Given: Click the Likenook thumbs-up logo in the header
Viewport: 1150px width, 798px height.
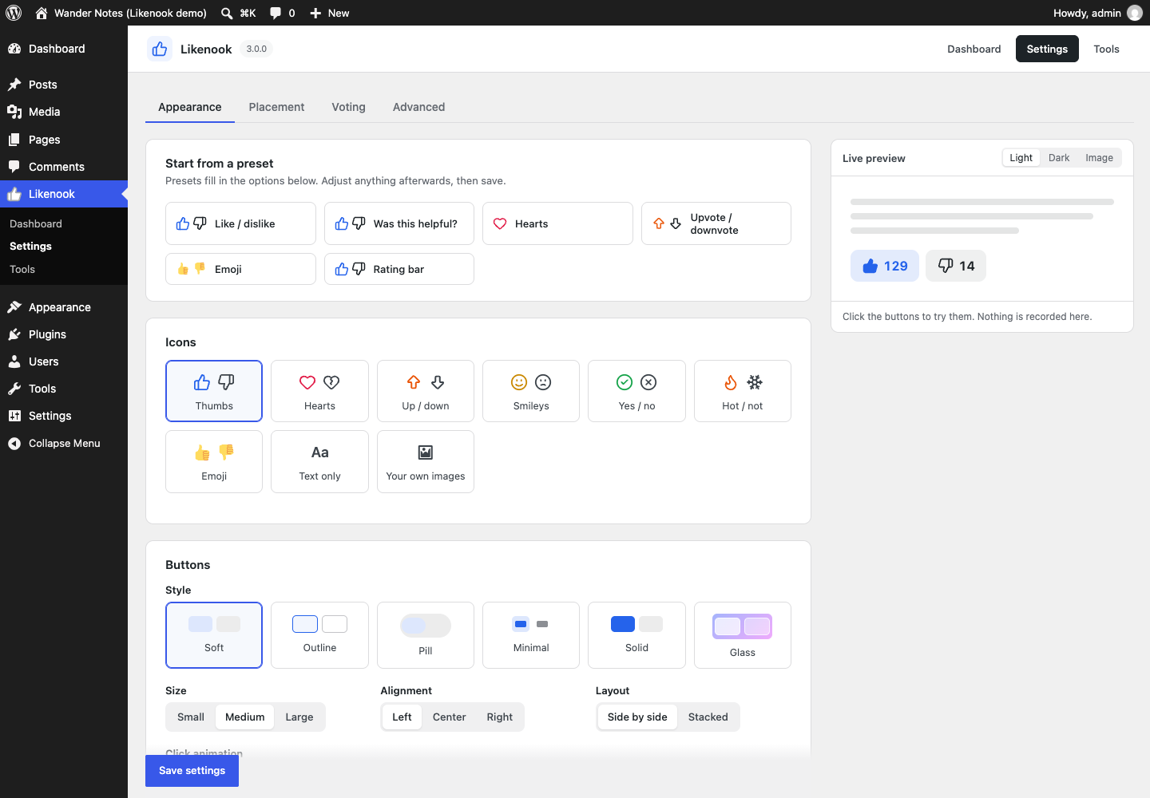Looking at the screenshot, I should [160, 49].
